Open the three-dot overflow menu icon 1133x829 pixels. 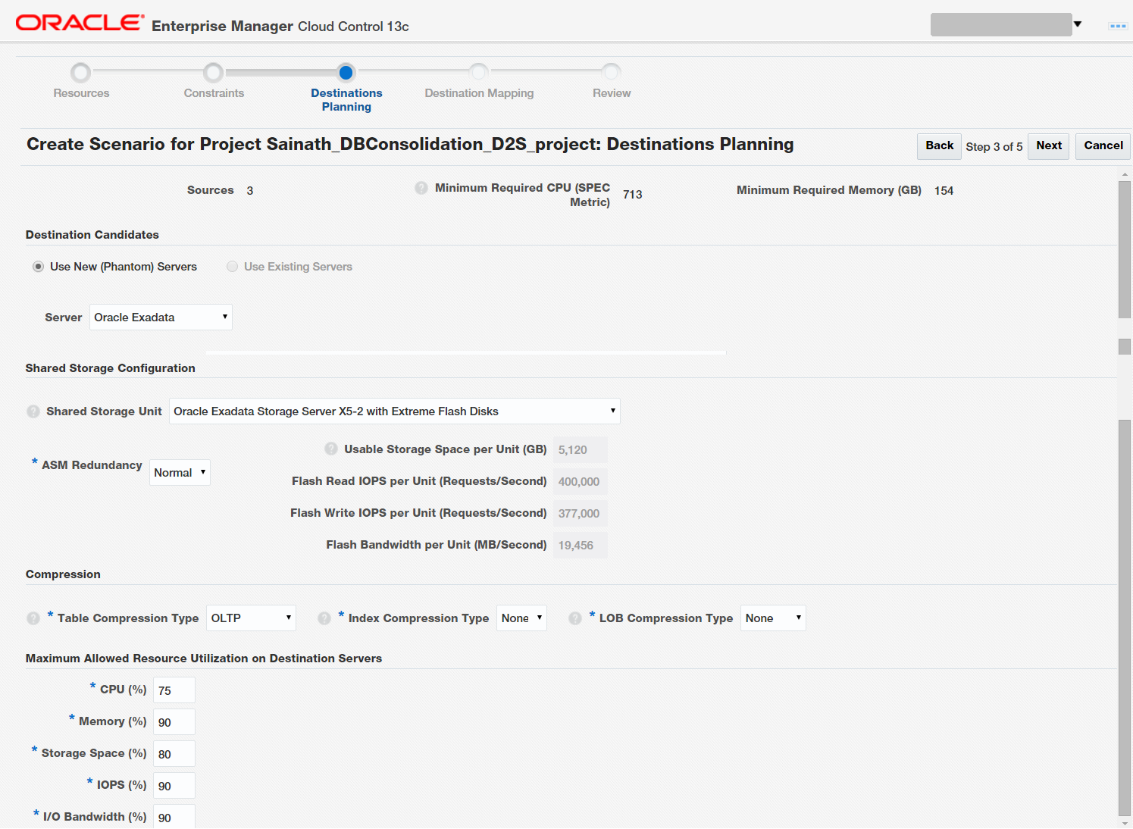coord(1118,26)
